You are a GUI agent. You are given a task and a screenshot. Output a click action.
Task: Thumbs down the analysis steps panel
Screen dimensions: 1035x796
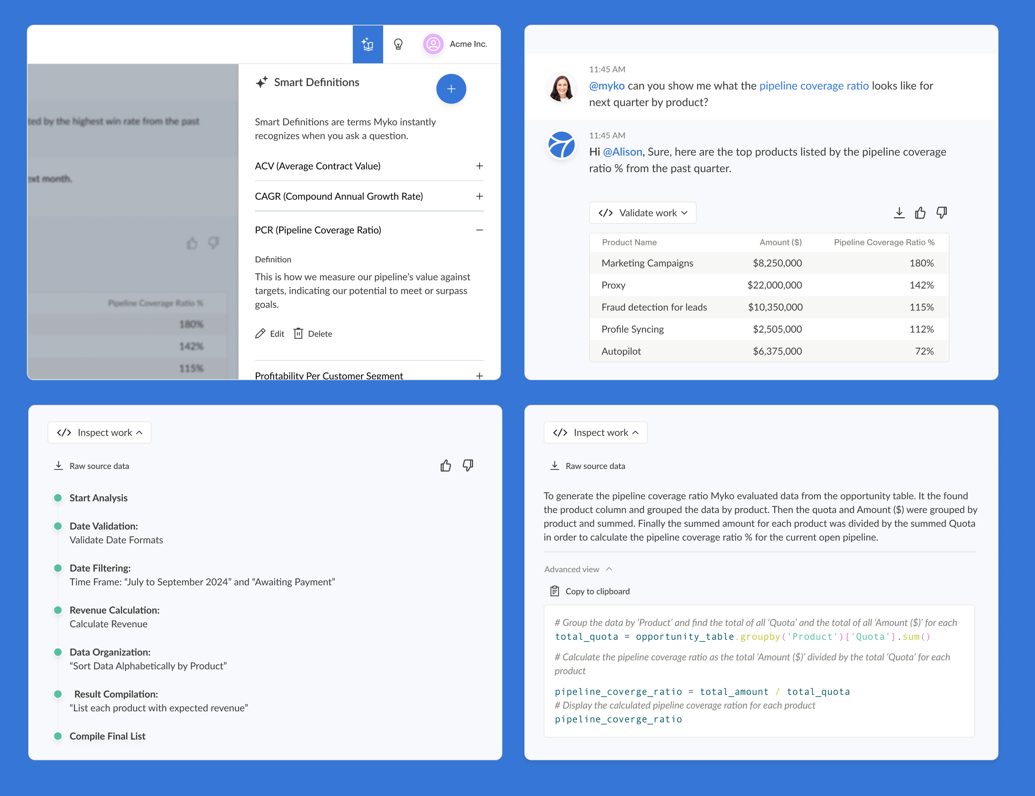coord(468,466)
